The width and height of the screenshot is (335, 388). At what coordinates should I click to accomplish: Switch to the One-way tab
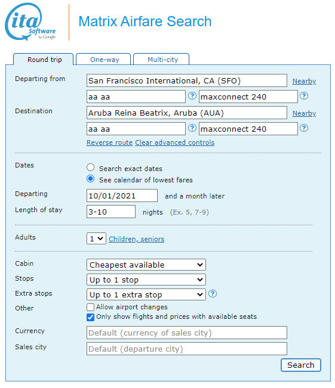[103, 60]
